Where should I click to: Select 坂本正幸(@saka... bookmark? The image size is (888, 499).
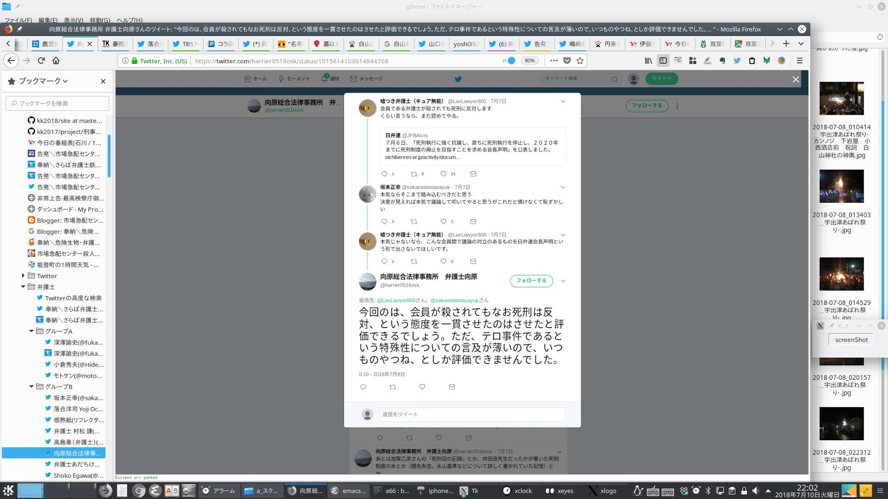tap(74, 398)
